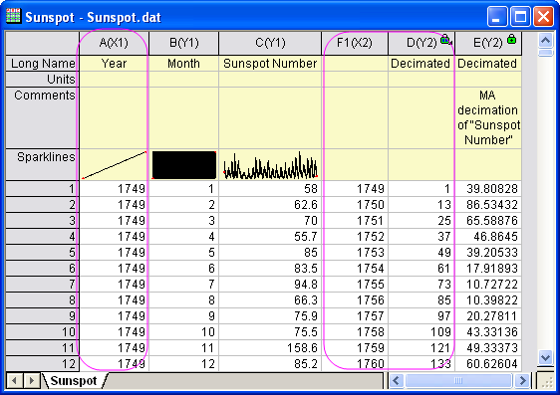Select the B(Y1) column header
The height and width of the screenshot is (395, 560).
click(x=184, y=43)
